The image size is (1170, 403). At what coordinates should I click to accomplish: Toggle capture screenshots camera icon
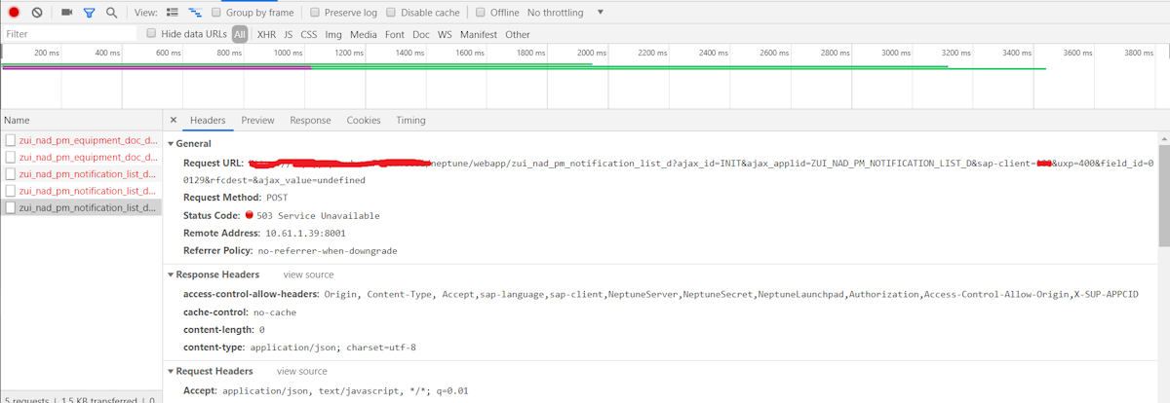[x=67, y=13]
